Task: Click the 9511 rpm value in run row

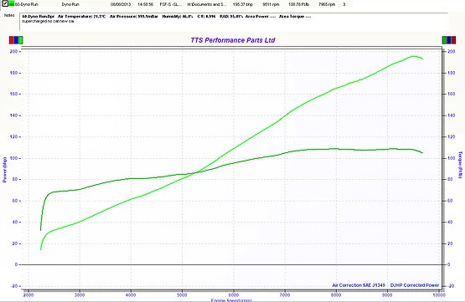Action: pos(271,4)
